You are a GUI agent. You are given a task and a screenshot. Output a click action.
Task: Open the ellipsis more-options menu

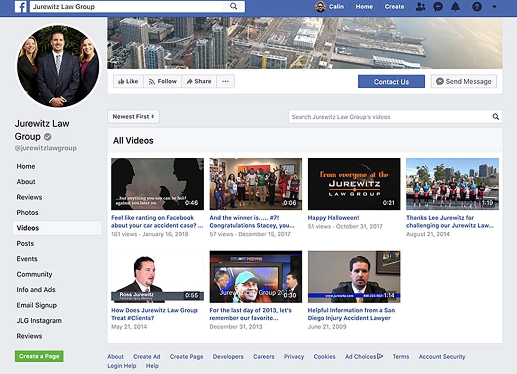pos(225,81)
